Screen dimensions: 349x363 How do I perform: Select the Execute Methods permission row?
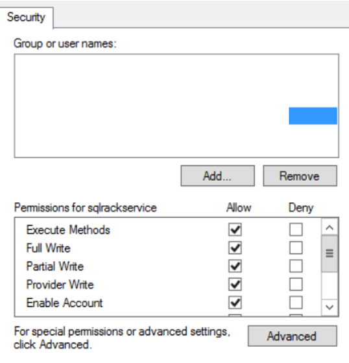[x=168, y=229]
